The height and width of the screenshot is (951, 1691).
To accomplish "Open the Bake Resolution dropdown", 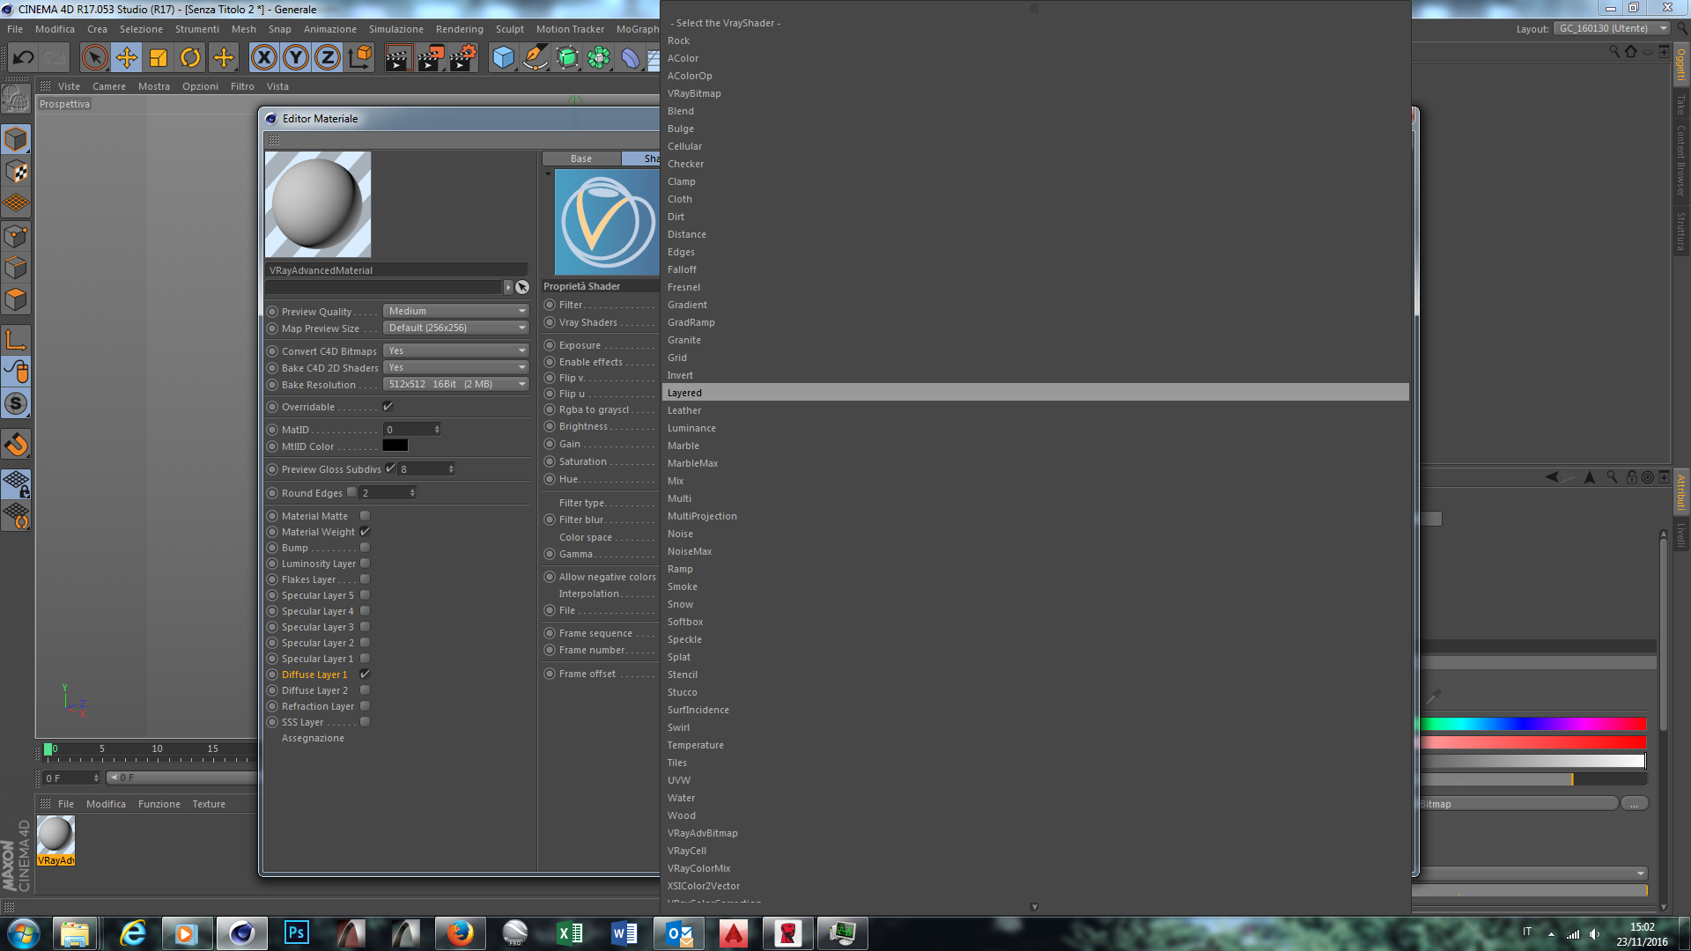I will tap(456, 384).
